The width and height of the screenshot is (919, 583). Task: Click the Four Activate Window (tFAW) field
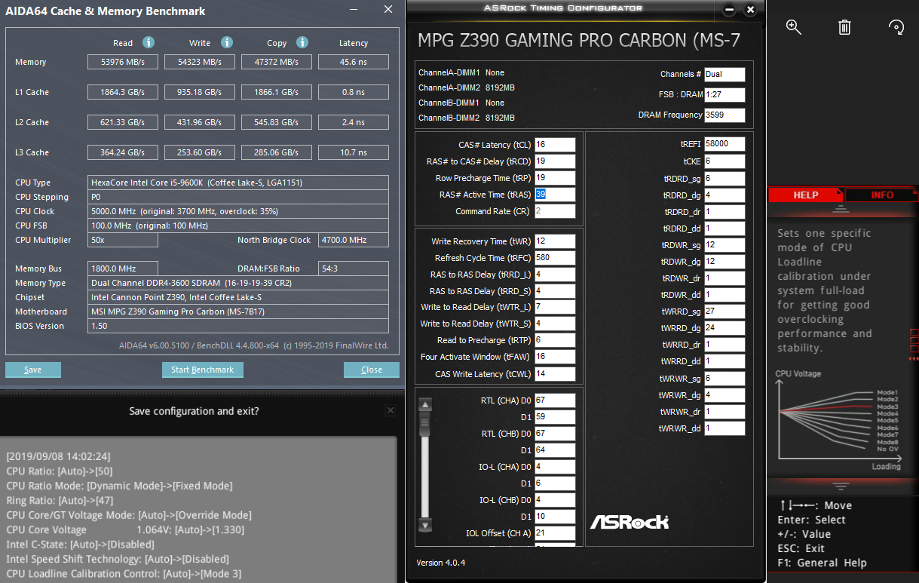click(x=555, y=357)
